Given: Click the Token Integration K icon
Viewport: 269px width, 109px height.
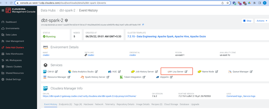Looking at the screenshot, I should (x=121, y=77).
